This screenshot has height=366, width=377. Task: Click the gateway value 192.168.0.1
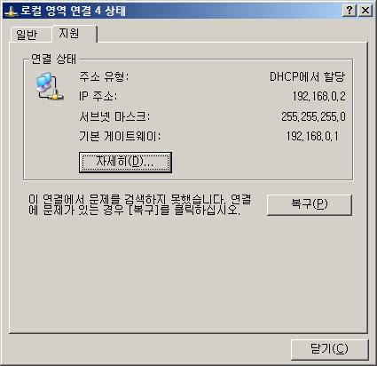point(312,136)
